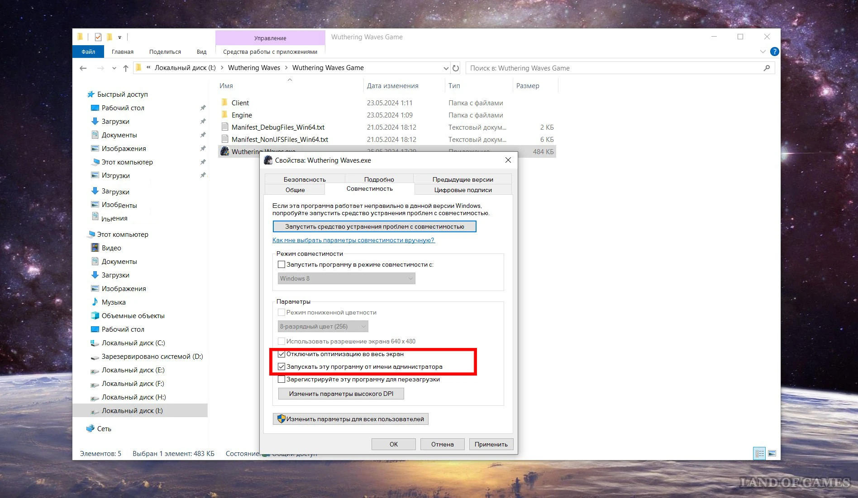Screen dimensions: 858x498
Task: Refresh the folder with the reload icon
Action: [x=456, y=68]
